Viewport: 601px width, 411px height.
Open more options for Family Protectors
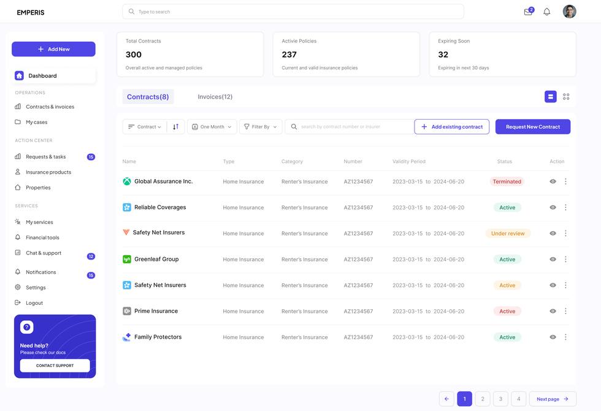(x=565, y=337)
